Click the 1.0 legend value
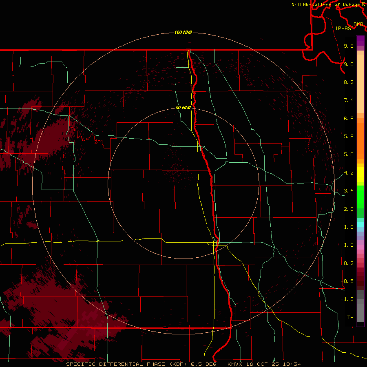 click(349, 245)
